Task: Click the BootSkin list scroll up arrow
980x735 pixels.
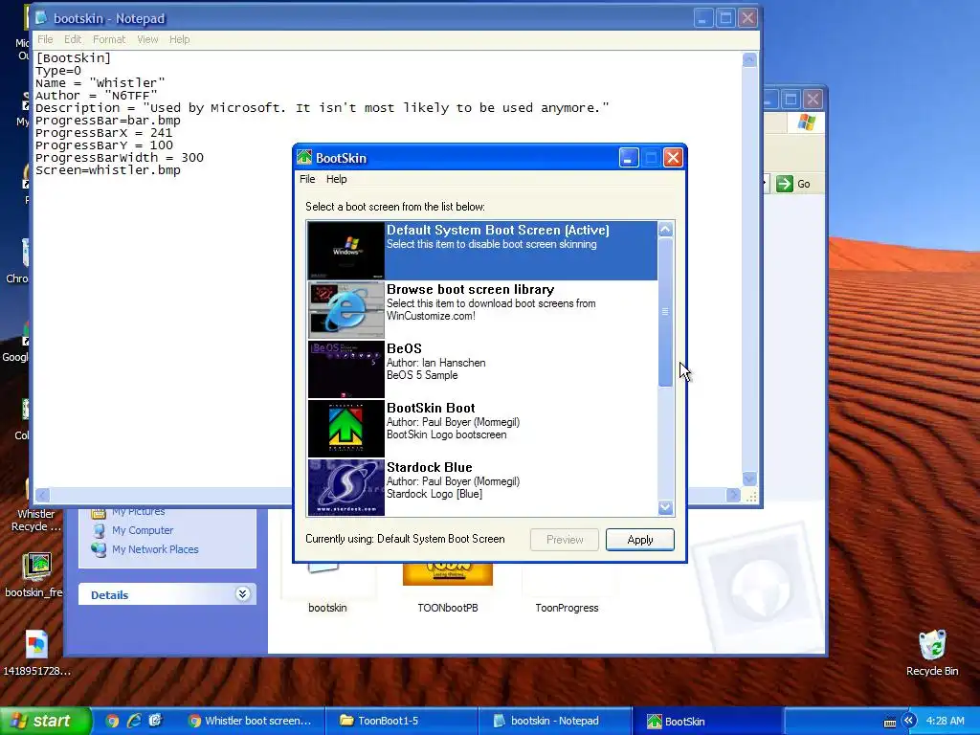Action: click(x=666, y=230)
